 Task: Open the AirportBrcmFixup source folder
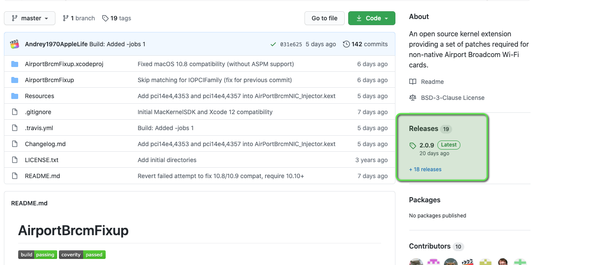[49, 80]
